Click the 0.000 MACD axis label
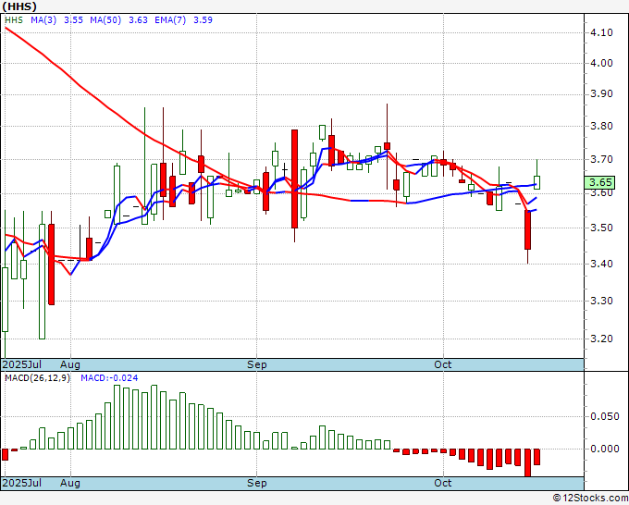Viewport: 629px width, 505px height. point(605,449)
